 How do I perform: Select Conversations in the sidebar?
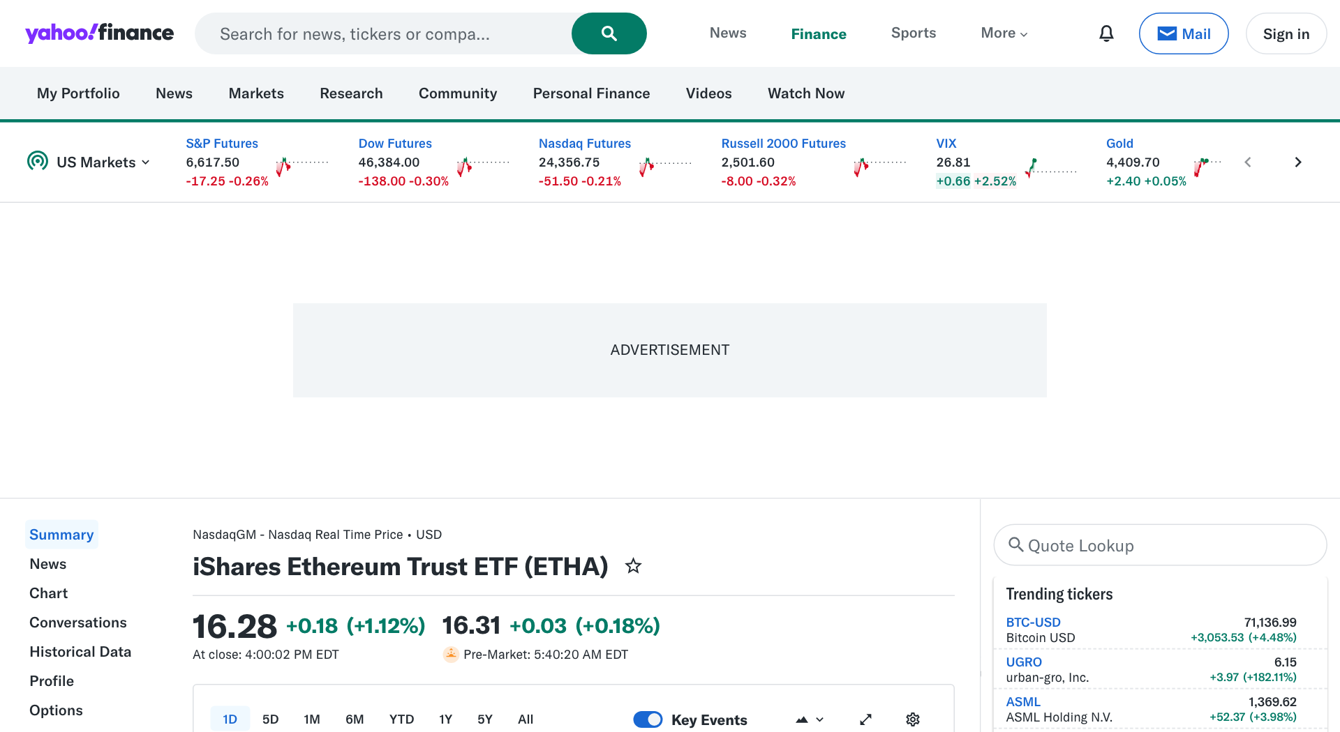78,623
